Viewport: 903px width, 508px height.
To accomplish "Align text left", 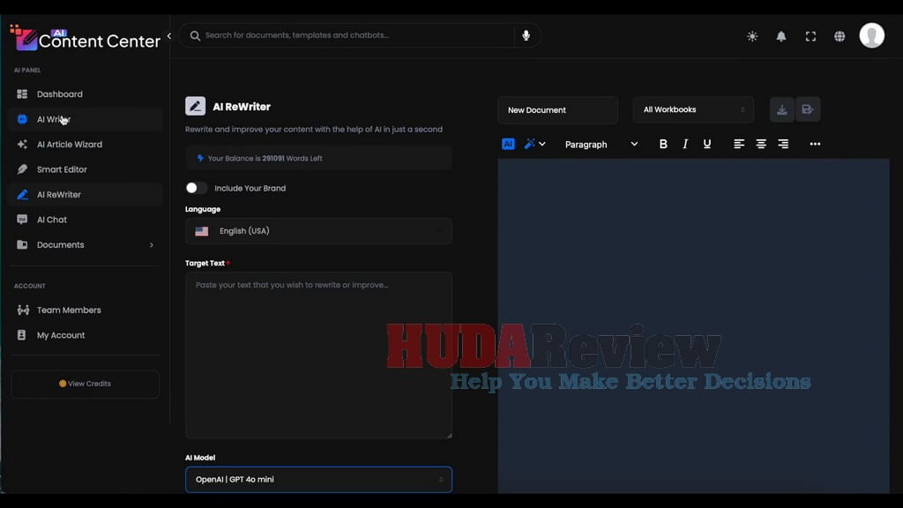I will point(739,144).
